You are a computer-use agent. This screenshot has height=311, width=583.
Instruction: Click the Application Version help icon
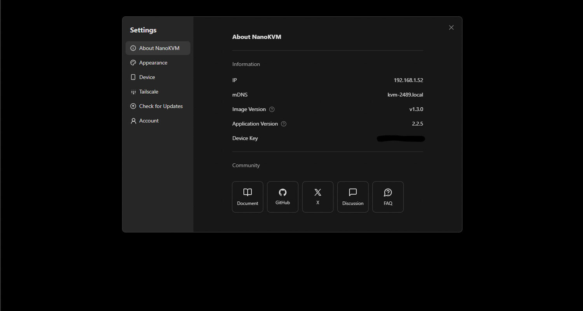click(284, 124)
